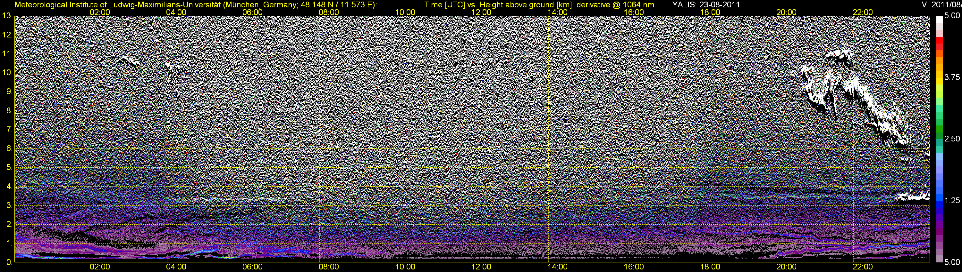Image resolution: width=962 pixels, height=272 pixels.
Task: Click '10:00' on the top time axis
Action: [405, 12]
